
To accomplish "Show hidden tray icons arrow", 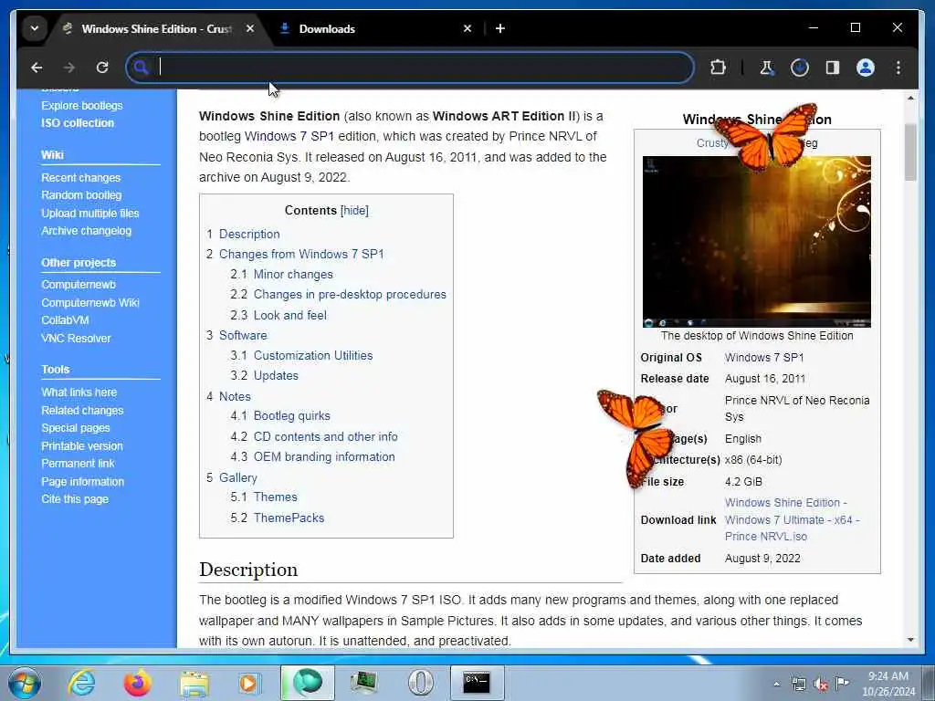I will tap(776, 684).
